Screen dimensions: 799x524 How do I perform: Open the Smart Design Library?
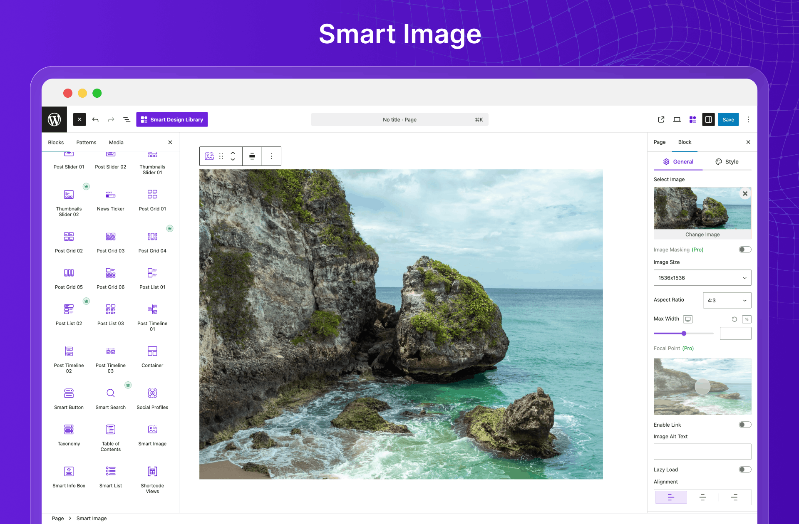pos(172,120)
